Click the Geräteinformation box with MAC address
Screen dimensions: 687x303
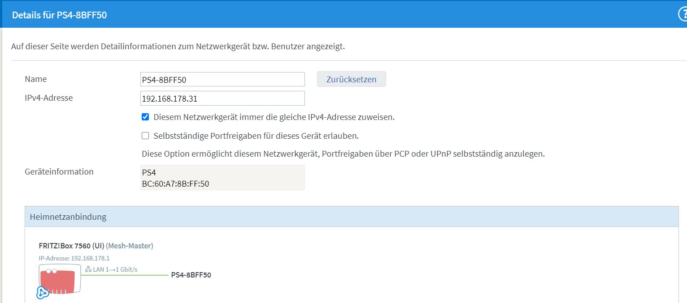point(222,177)
